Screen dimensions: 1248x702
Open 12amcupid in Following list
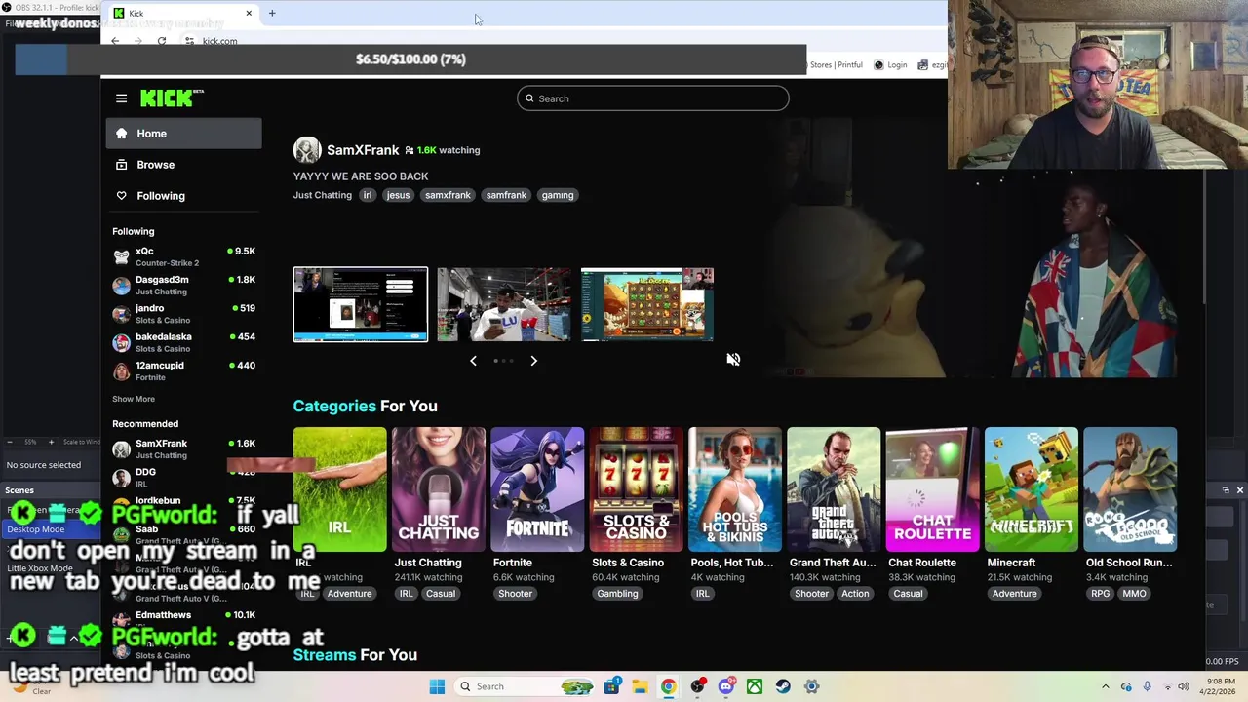click(x=183, y=370)
